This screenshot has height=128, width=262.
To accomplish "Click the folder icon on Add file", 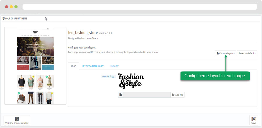I will point(173,95).
